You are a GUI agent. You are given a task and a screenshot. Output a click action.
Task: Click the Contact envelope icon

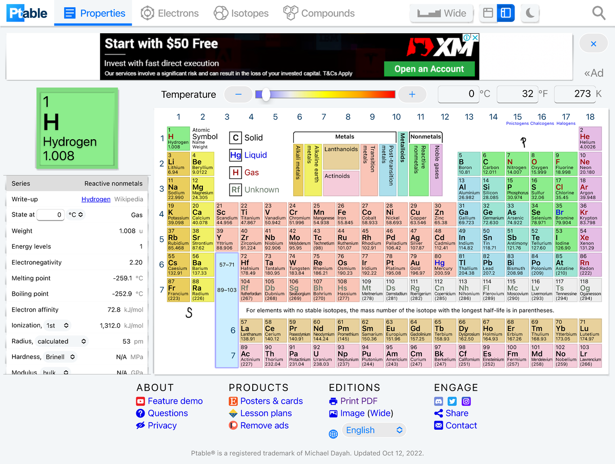point(438,425)
